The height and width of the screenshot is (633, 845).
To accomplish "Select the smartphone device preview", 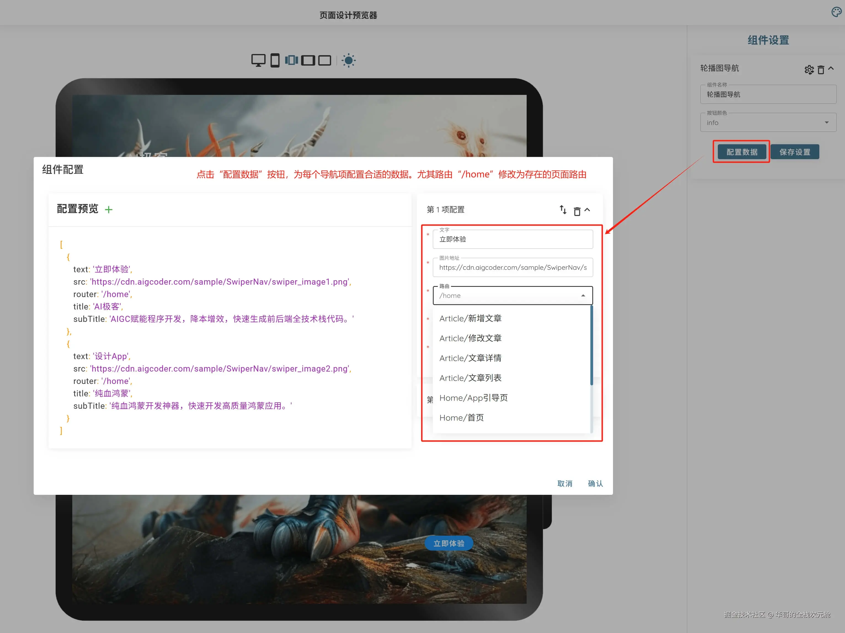I will point(275,60).
